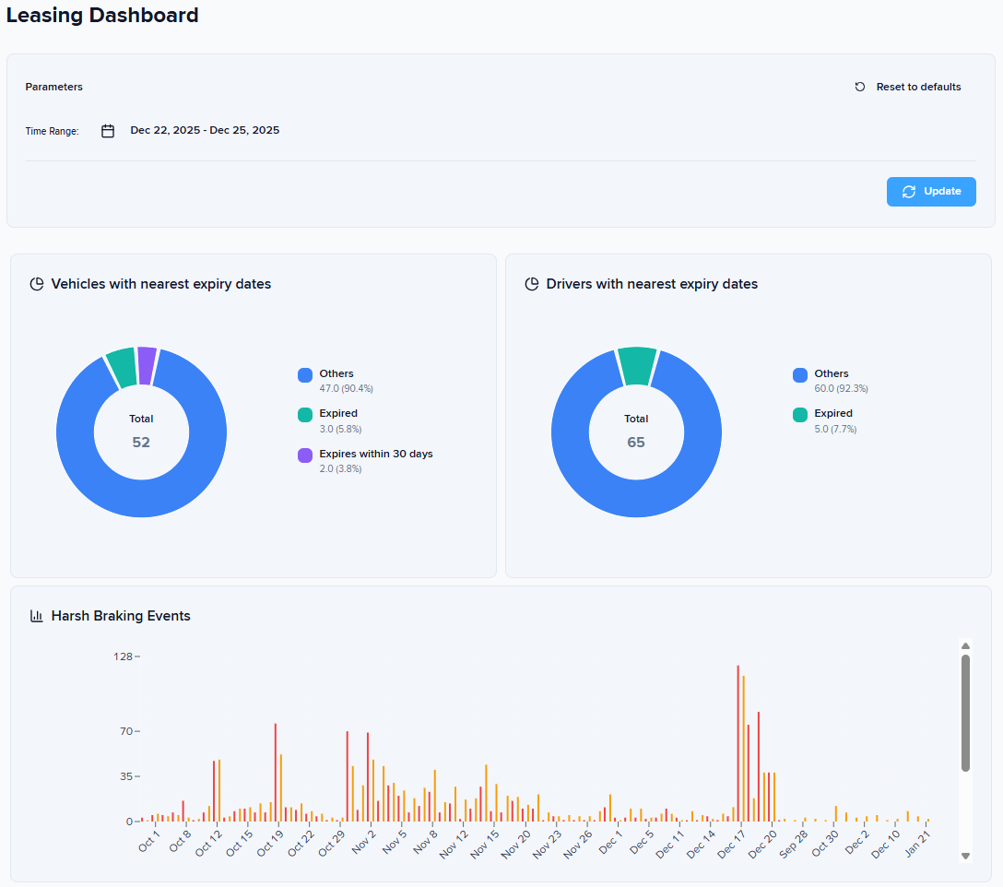The height and width of the screenshot is (887, 1003).
Task: Click Reset to defaults
Action: click(918, 87)
